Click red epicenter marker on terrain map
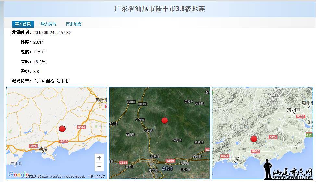The image size is (316, 182). click(254, 139)
